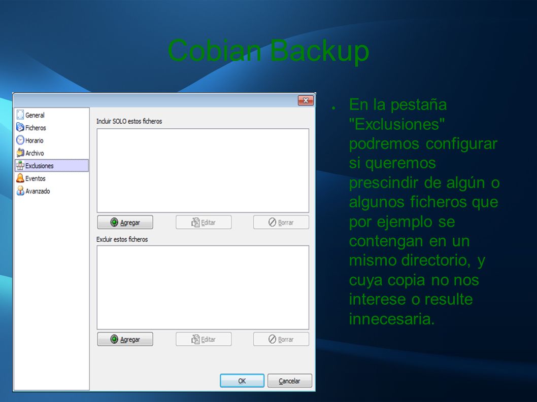Click the Ficheros icon in sidebar
The height and width of the screenshot is (402, 537).
pos(20,127)
